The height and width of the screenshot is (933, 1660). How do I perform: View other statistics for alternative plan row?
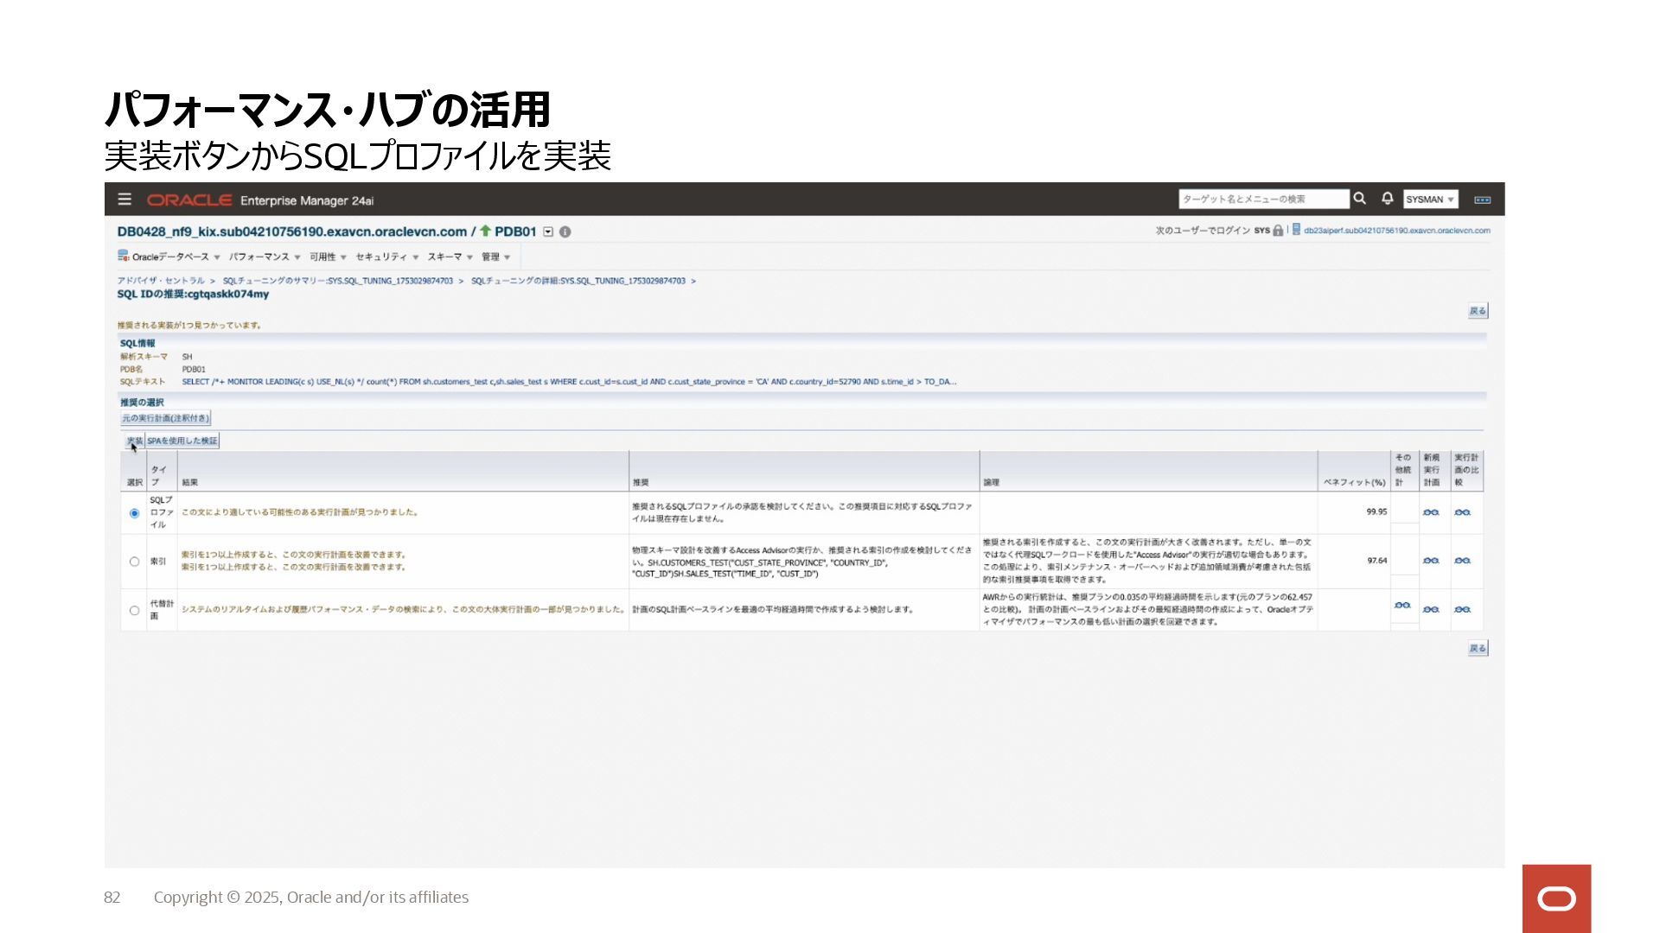[x=1402, y=606]
